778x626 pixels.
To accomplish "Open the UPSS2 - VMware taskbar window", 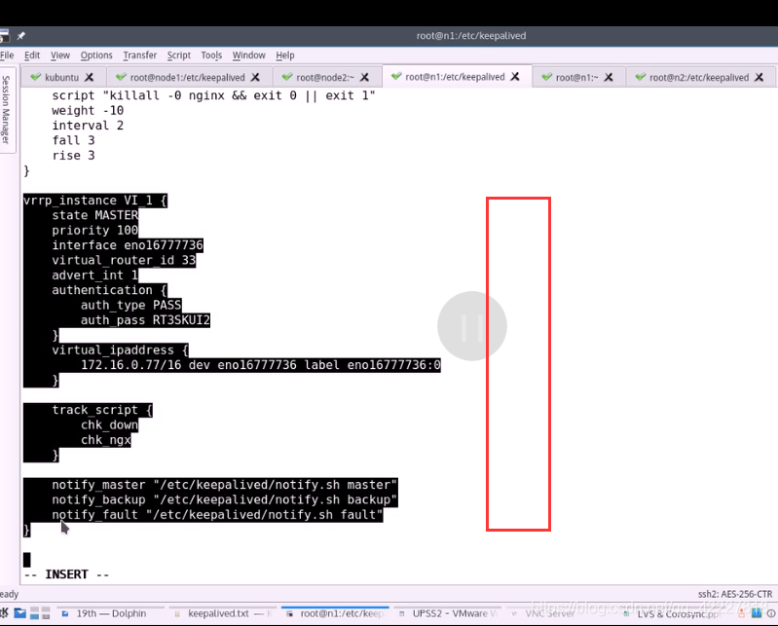I will pyautogui.click(x=449, y=613).
